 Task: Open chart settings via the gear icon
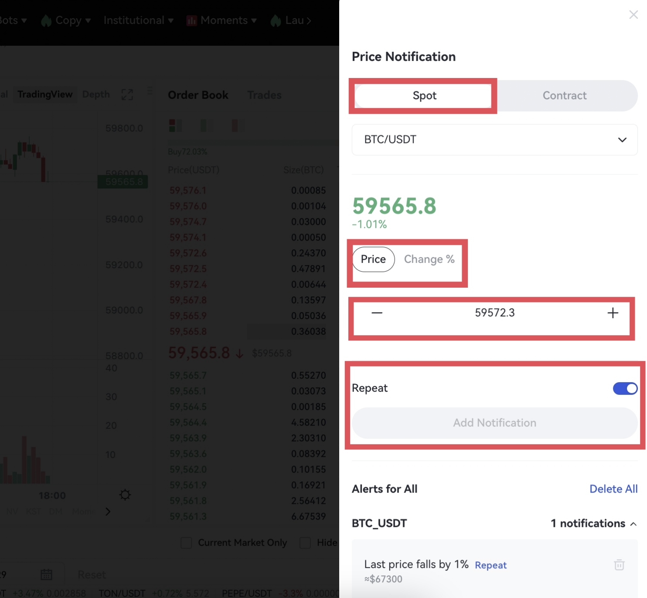pos(125,495)
